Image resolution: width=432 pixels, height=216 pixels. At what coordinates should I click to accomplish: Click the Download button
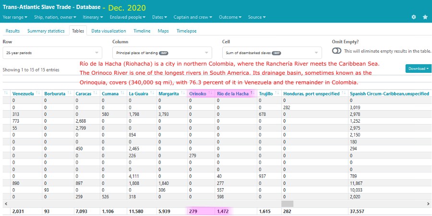418,68
